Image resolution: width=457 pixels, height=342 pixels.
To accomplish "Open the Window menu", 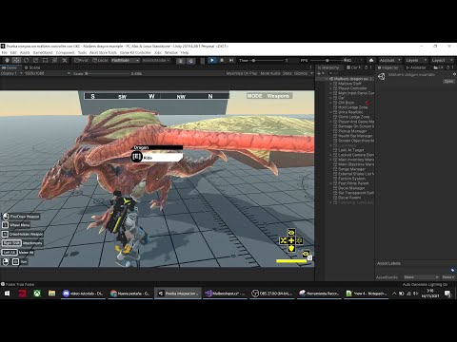I will (171, 52).
